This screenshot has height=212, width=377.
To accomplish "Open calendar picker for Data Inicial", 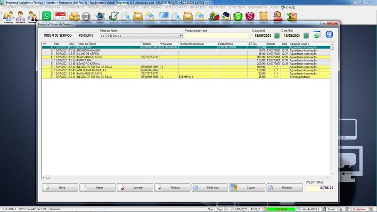I will pyautogui.click(x=277, y=36).
